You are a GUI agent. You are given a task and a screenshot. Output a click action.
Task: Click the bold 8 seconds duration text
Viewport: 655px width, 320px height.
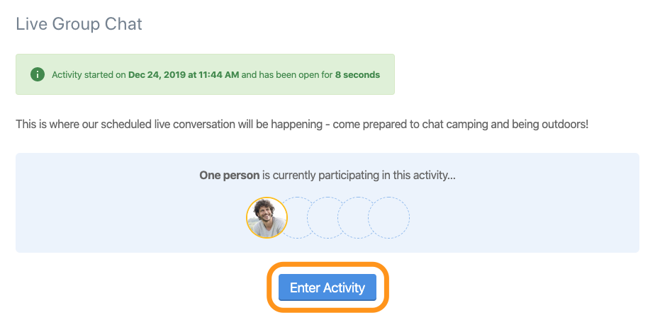pos(357,75)
